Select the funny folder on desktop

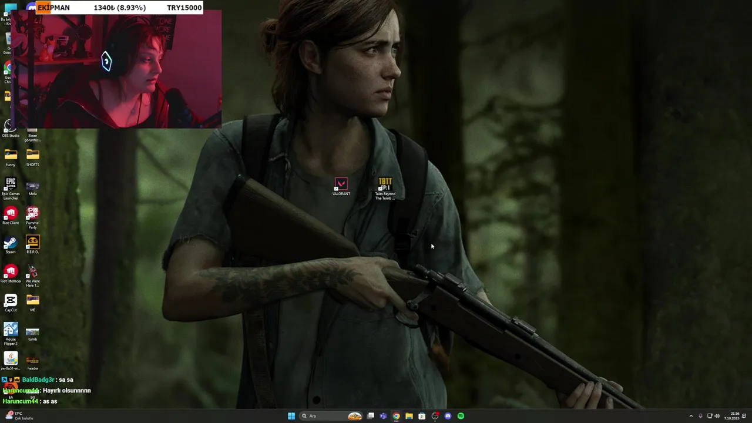coord(11,157)
